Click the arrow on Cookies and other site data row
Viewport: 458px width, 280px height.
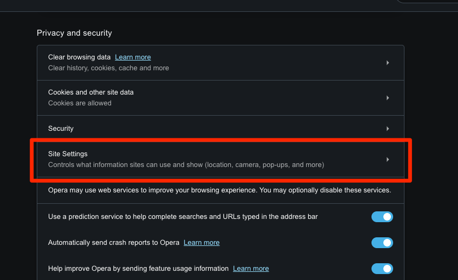tap(388, 98)
